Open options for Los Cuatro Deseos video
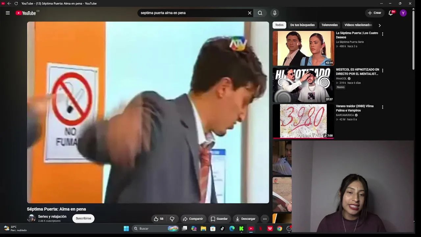This screenshot has width=421, height=237. (x=383, y=34)
